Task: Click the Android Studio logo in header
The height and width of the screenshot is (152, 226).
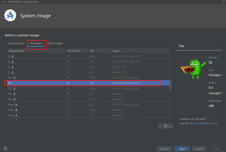Action: (x=10, y=15)
